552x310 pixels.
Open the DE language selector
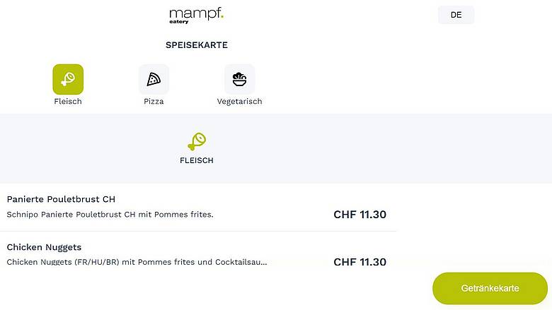[456, 15]
